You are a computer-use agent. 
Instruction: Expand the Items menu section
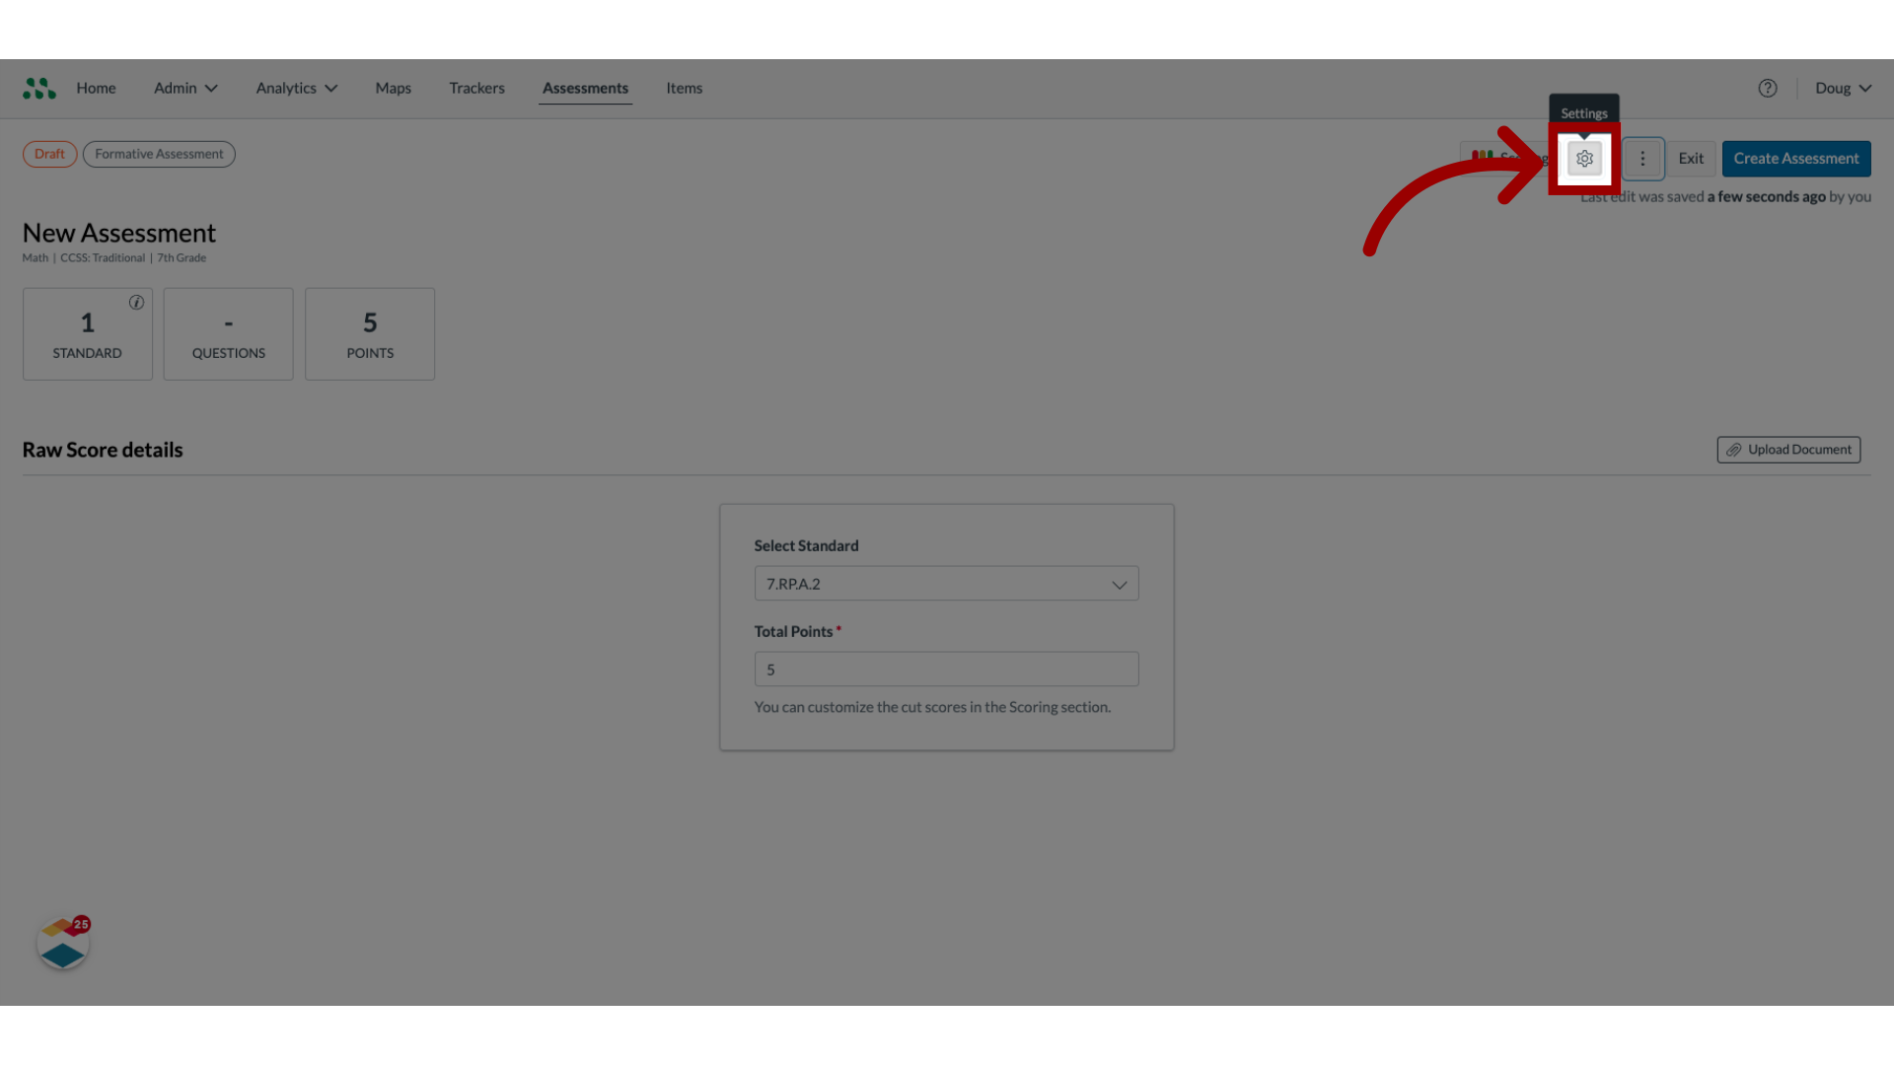click(x=683, y=87)
